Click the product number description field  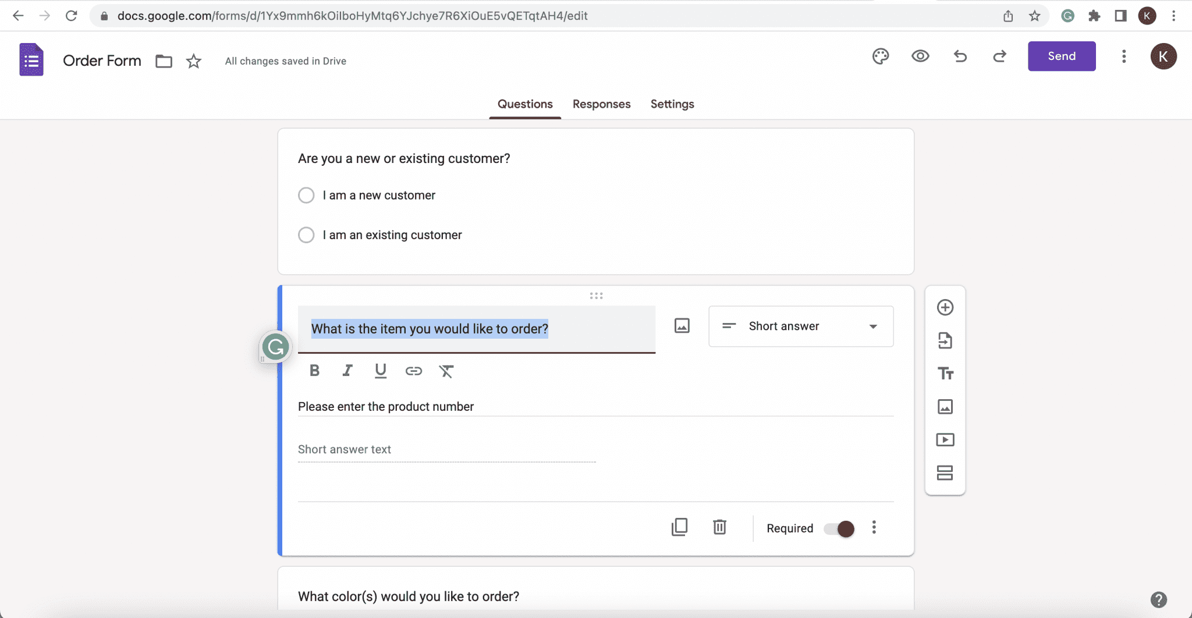(595, 407)
